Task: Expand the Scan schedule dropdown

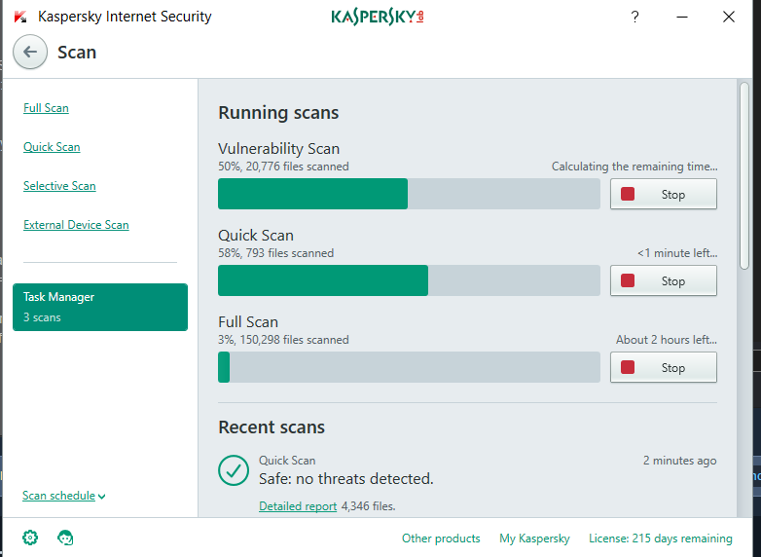Action: (64, 496)
